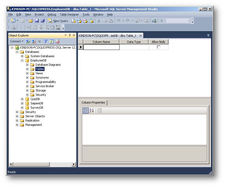Image resolution: width=225 pixels, height=187 pixels.
Task: Click the Disconnect server icon
Action: click(x=34, y=41)
